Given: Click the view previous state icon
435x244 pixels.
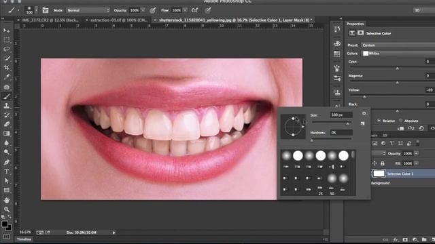Looking at the screenshot, I should pos(411,128).
